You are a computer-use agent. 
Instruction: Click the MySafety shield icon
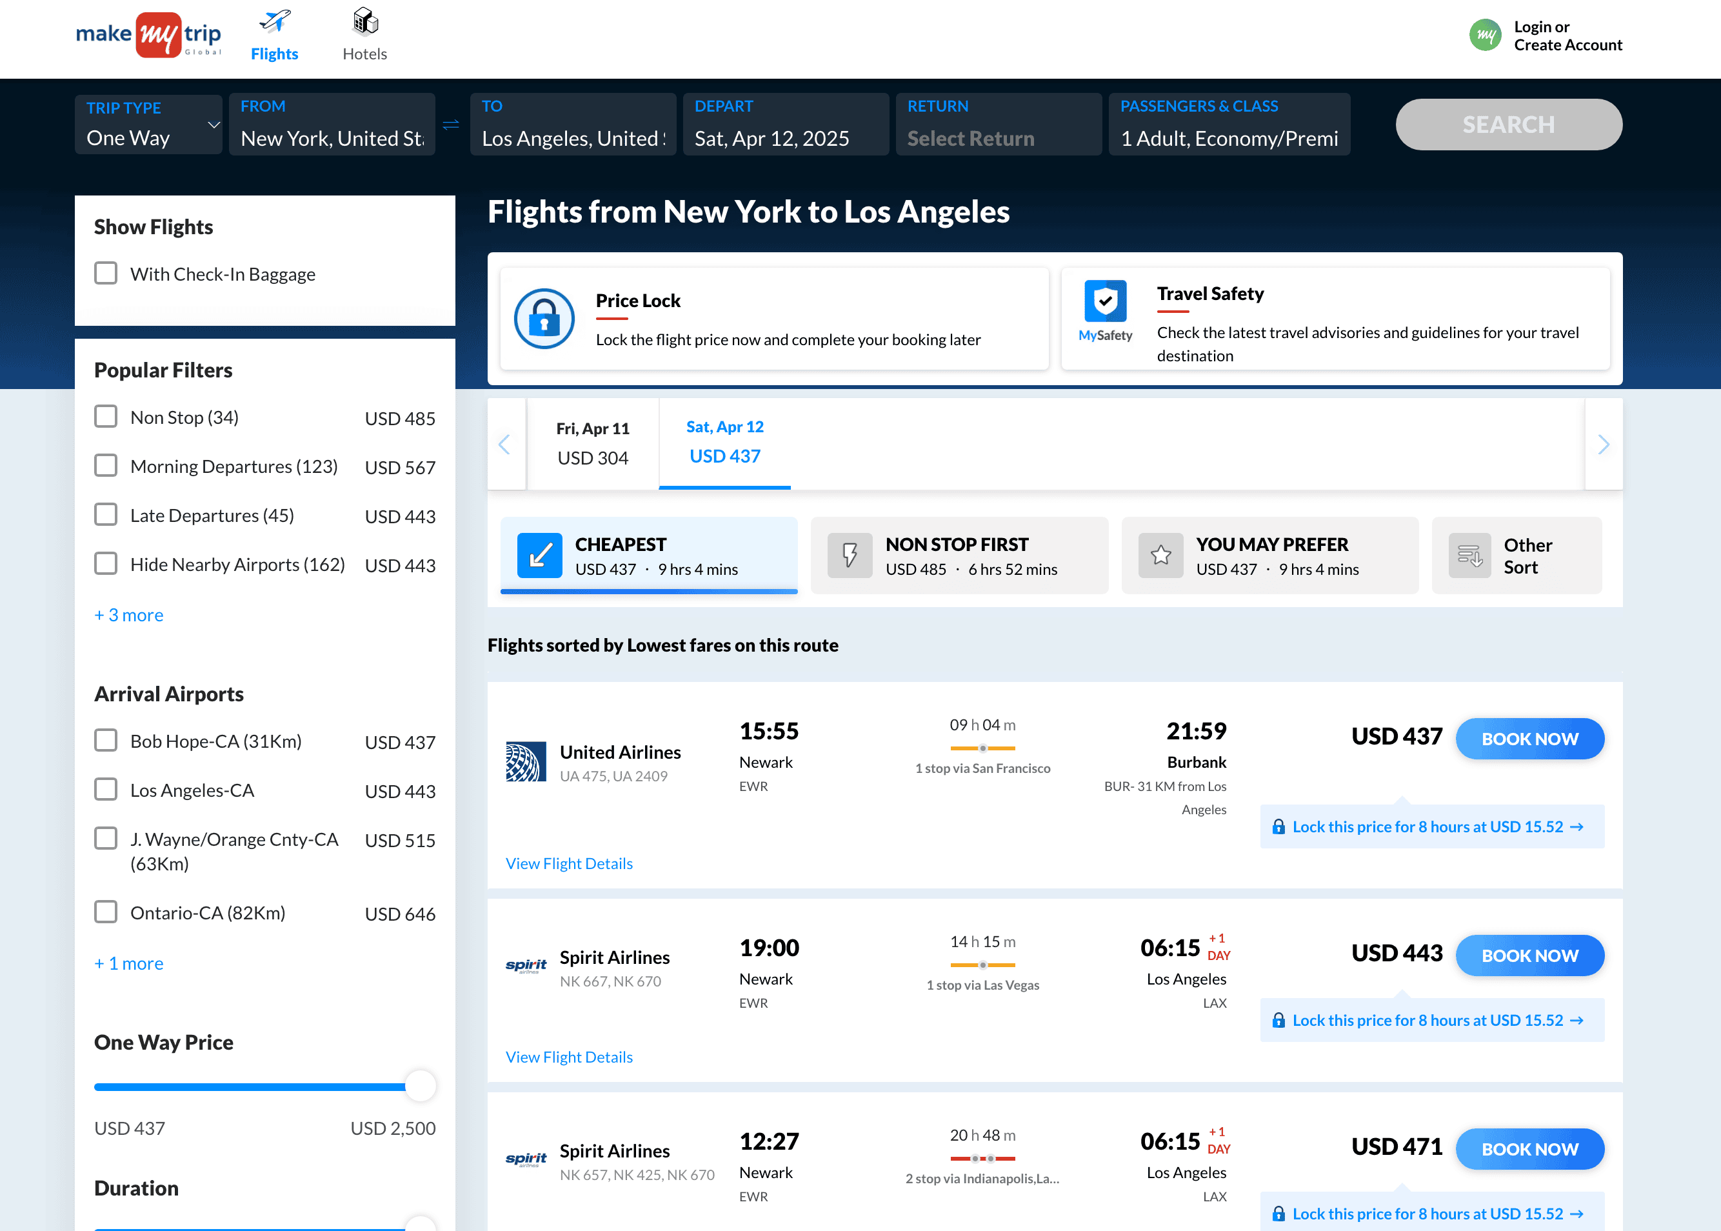tap(1105, 301)
